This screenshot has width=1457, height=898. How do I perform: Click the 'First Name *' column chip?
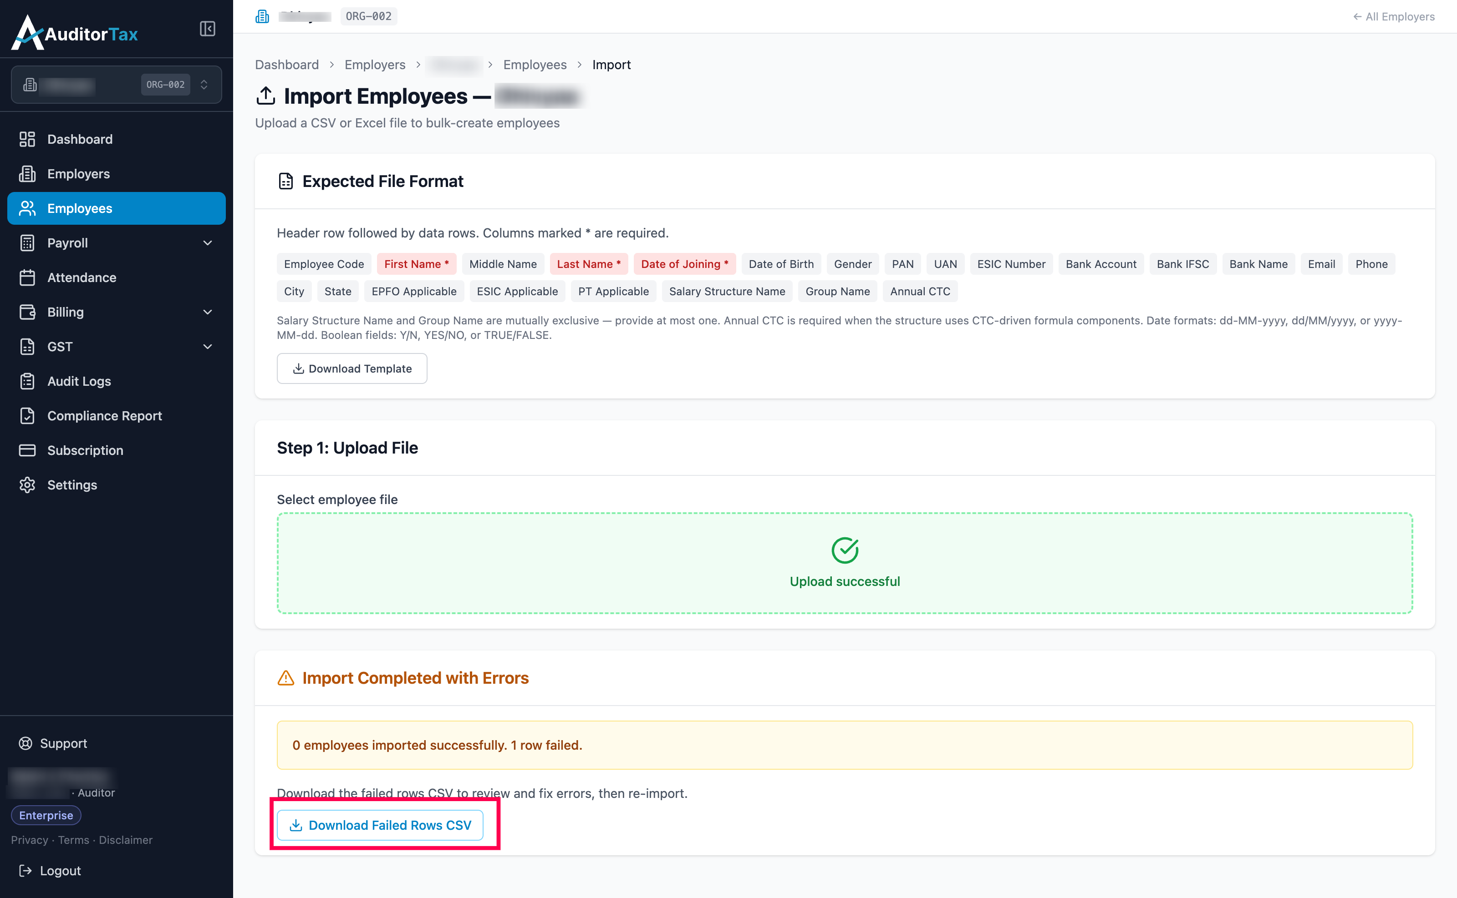417,264
